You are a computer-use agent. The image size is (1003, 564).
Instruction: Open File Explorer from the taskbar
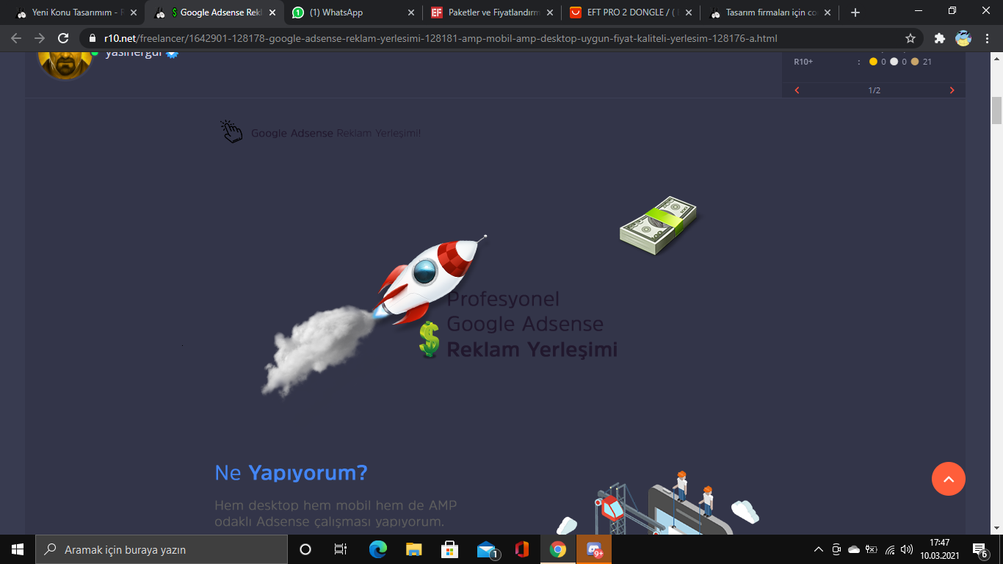tap(414, 549)
